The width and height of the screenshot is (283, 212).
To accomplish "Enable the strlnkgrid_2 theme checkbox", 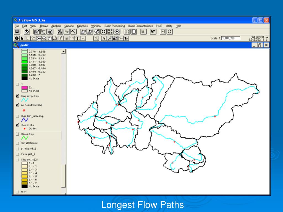I will [17, 149].
